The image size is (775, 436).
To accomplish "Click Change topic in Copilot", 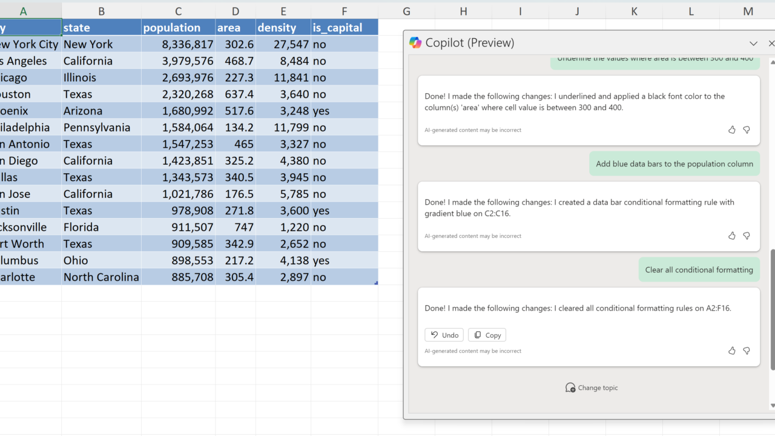I will tap(591, 388).
